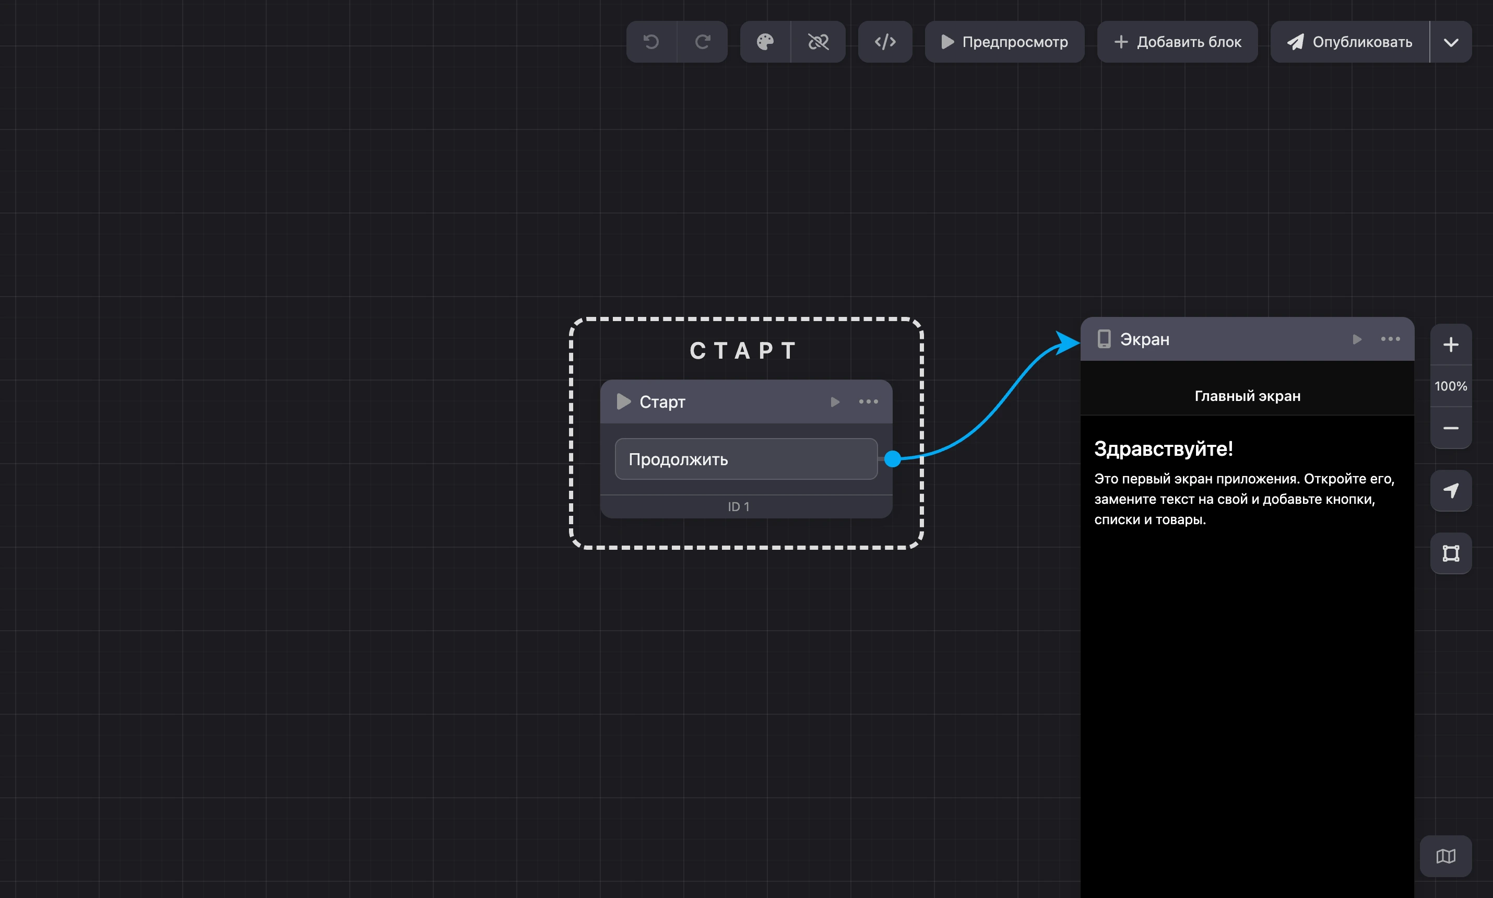Run the Экран block play icon

click(x=1357, y=339)
